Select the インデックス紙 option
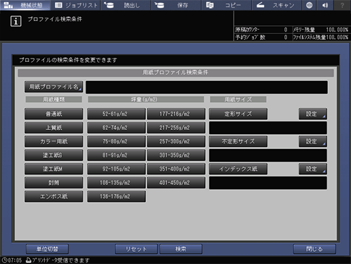Viewport: 351px width, 264px height. (238, 169)
